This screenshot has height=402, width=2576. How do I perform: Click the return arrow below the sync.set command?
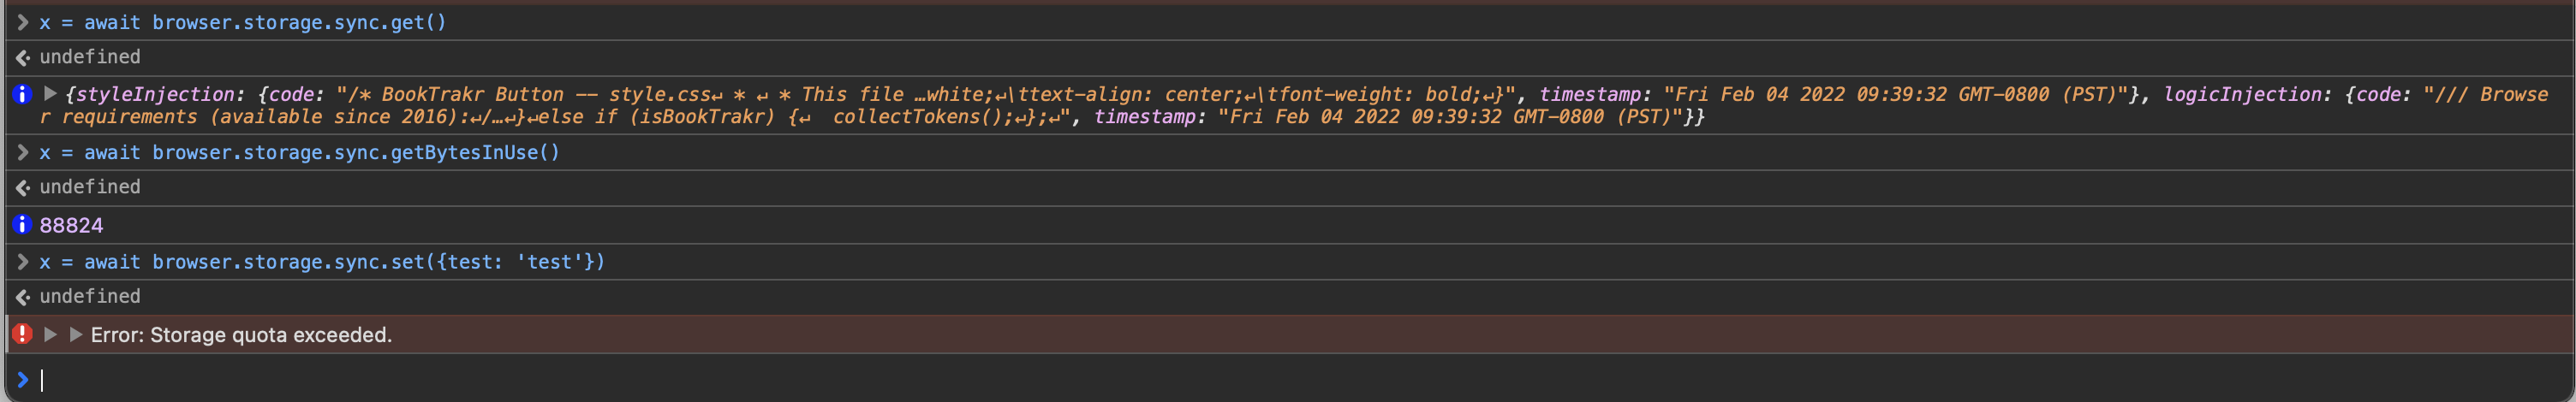22,296
